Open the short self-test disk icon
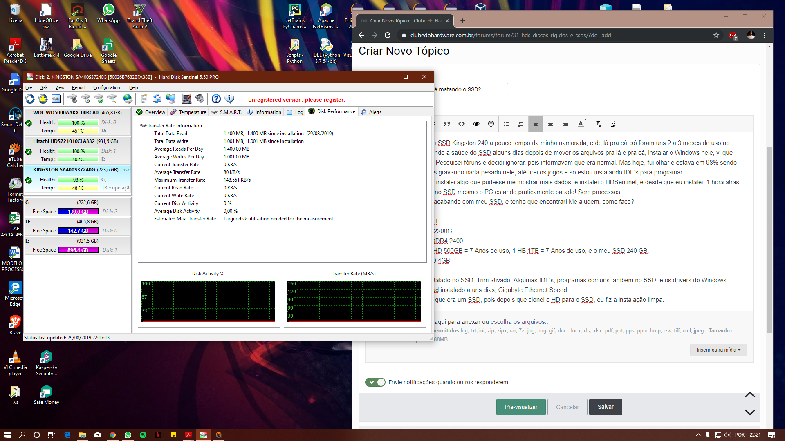 72,99
